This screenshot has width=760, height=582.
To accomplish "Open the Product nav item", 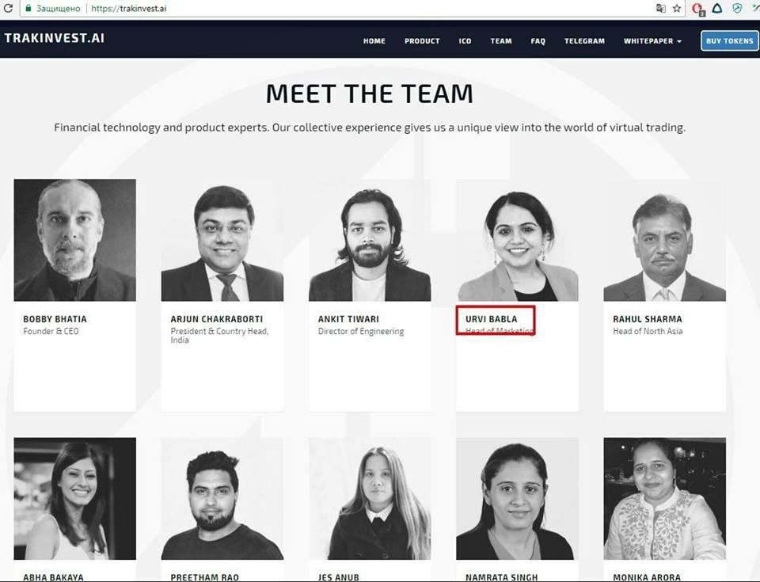I will click(x=422, y=41).
